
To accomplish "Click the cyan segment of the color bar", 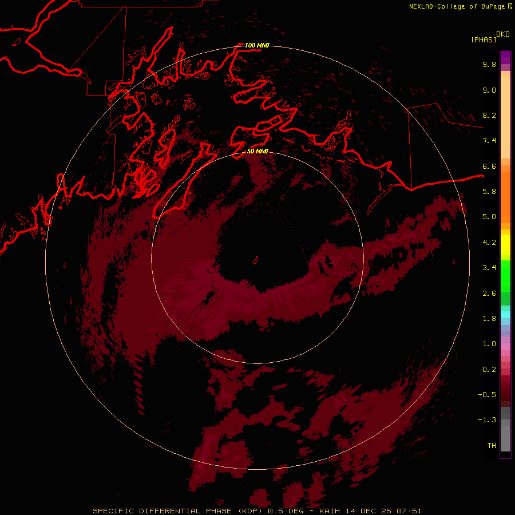I will (505, 315).
